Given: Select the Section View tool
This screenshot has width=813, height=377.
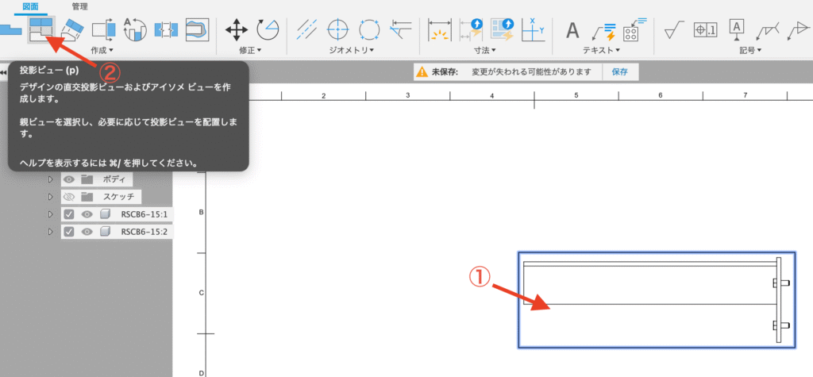Looking at the screenshot, I should tap(104, 30).
